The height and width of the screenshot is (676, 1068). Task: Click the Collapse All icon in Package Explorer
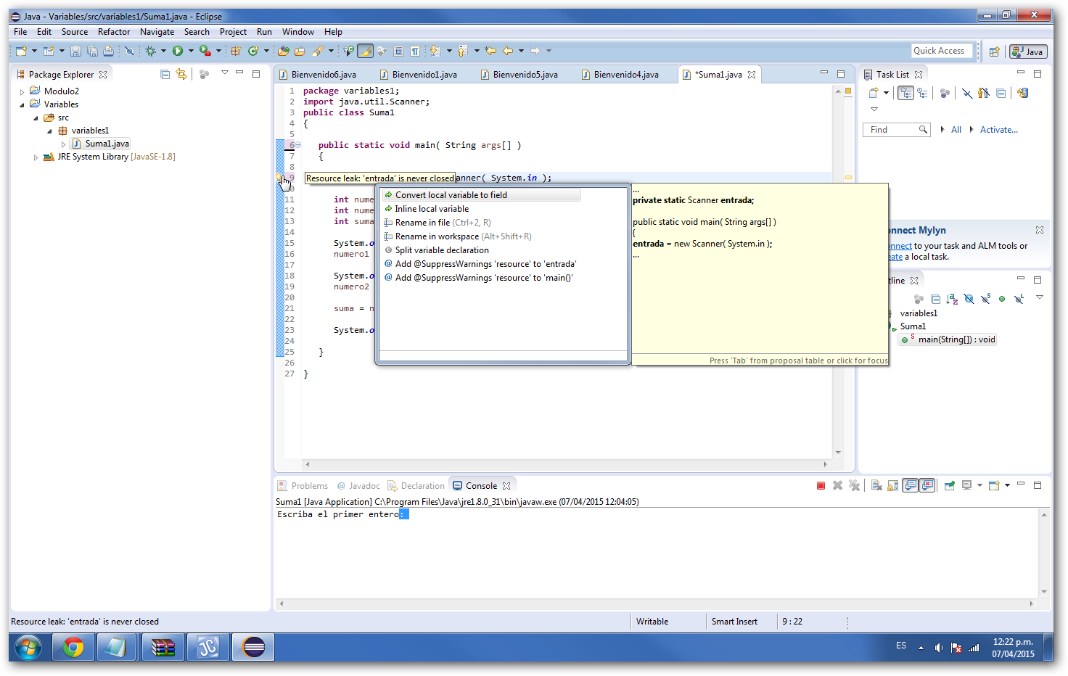click(165, 74)
